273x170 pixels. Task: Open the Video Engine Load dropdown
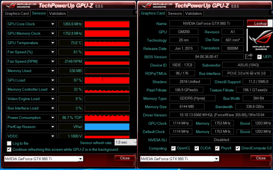pos(53,99)
